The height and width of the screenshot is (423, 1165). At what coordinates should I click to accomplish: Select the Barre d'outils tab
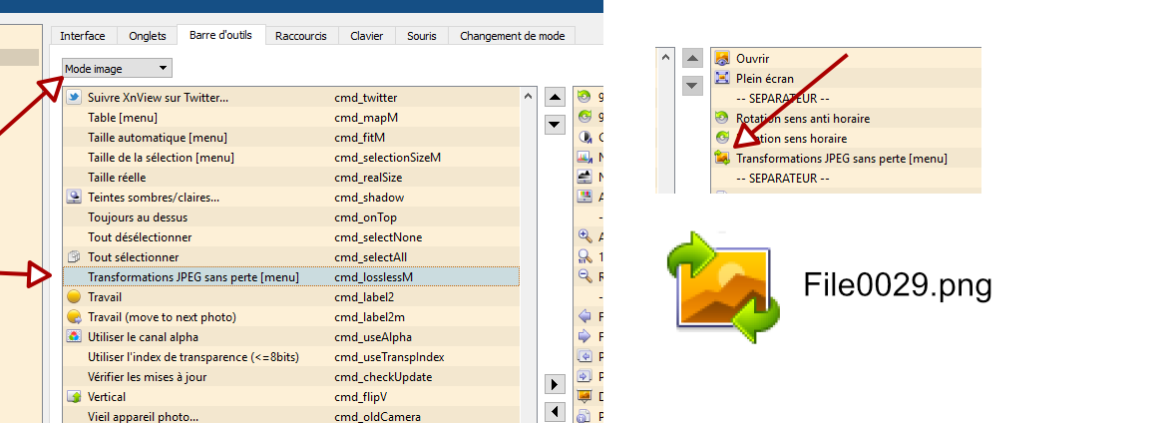tap(220, 35)
